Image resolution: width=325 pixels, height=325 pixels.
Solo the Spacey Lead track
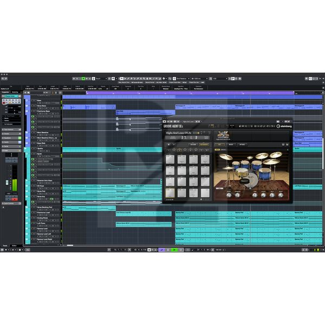(35, 229)
